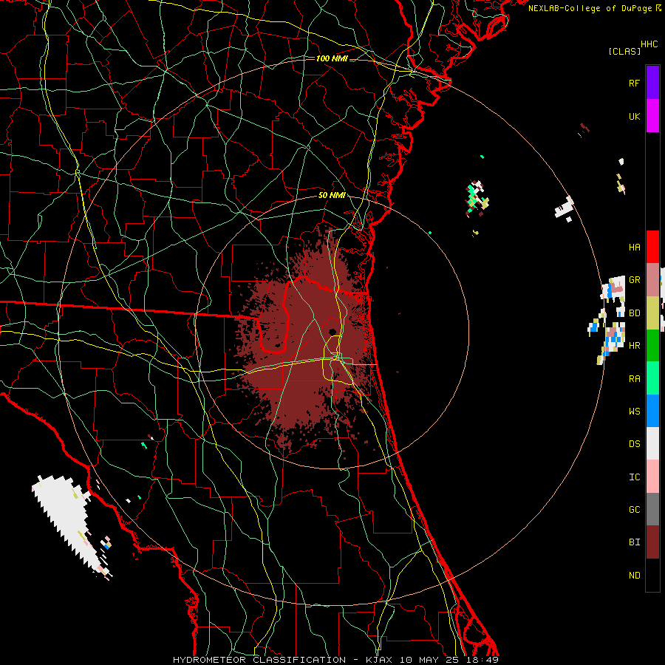Click the "NEXLAB-College of DuPage" header text
The image size is (665, 665).
click(590, 8)
